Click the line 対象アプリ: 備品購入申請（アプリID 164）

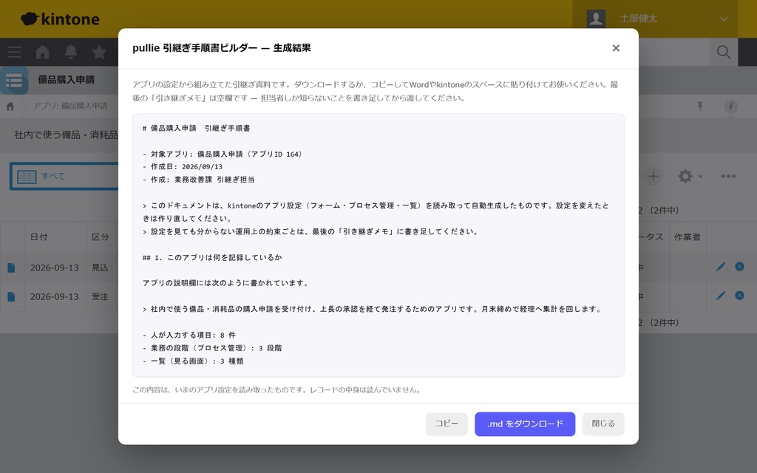(223, 154)
